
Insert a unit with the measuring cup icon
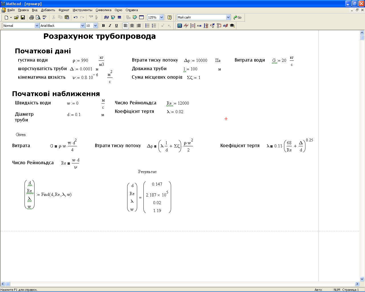coord(113,17)
